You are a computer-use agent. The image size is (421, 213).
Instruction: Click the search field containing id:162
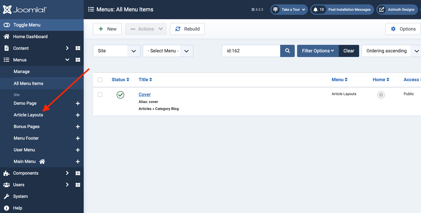click(x=251, y=51)
